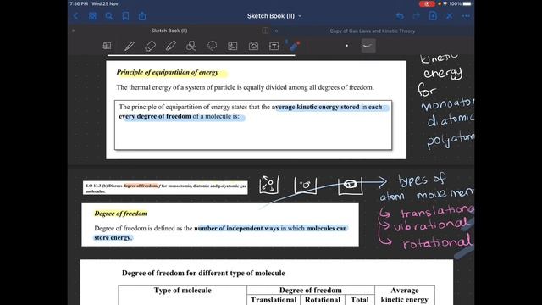The width and height of the screenshot is (542, 305).
Task: Expand the Sketch Book (II) title dropdown
Action: (300, 16)
